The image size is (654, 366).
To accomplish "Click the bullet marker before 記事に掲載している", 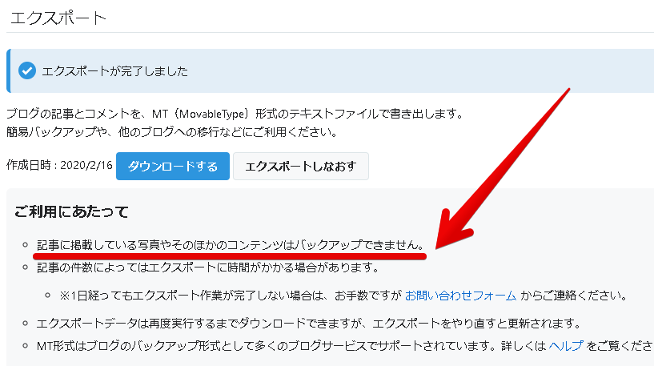I will pos(26,245).
